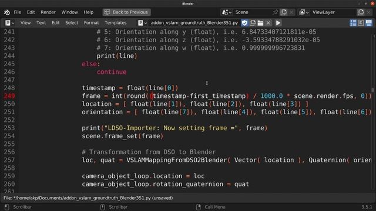The image size is (376, 211).
Task: Click 'rotation_quaternion' on line 260
Action: (x=188, y=184)
